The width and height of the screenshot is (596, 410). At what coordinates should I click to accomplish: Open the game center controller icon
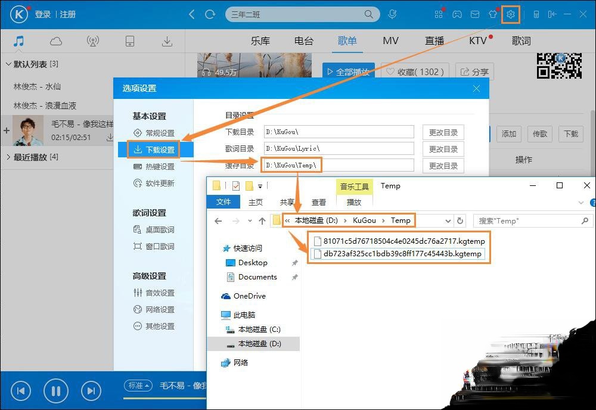[x=457, y=14]
